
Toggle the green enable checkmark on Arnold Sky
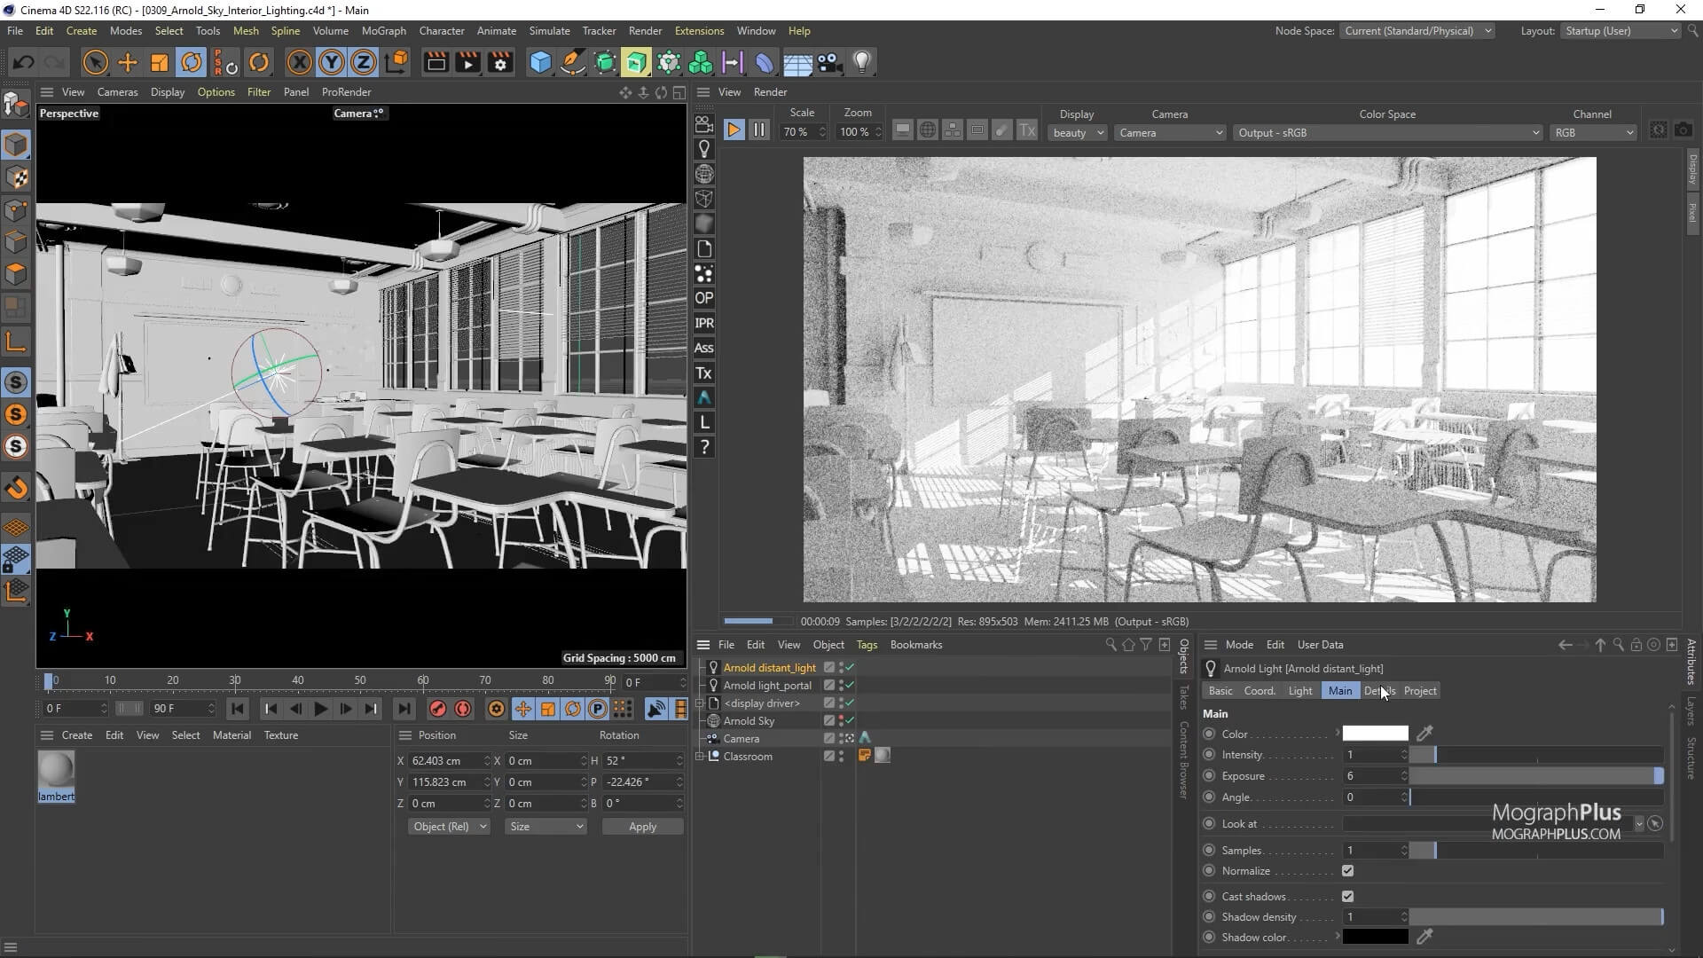tap(850, 721)
